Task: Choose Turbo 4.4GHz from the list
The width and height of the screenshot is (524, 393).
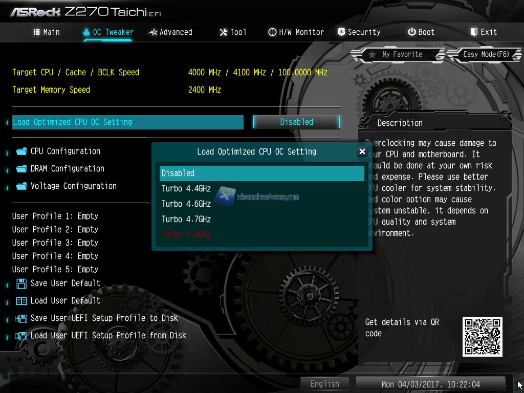Action: click(186, 189)
